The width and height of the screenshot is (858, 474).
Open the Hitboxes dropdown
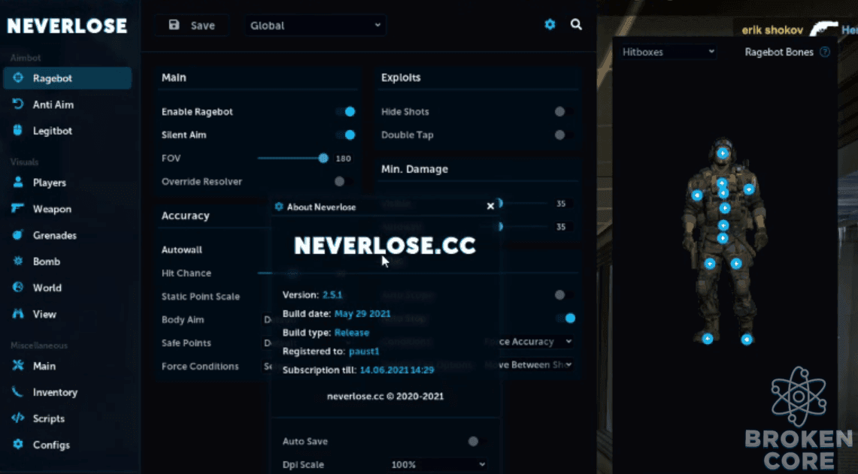pos(668,52)
